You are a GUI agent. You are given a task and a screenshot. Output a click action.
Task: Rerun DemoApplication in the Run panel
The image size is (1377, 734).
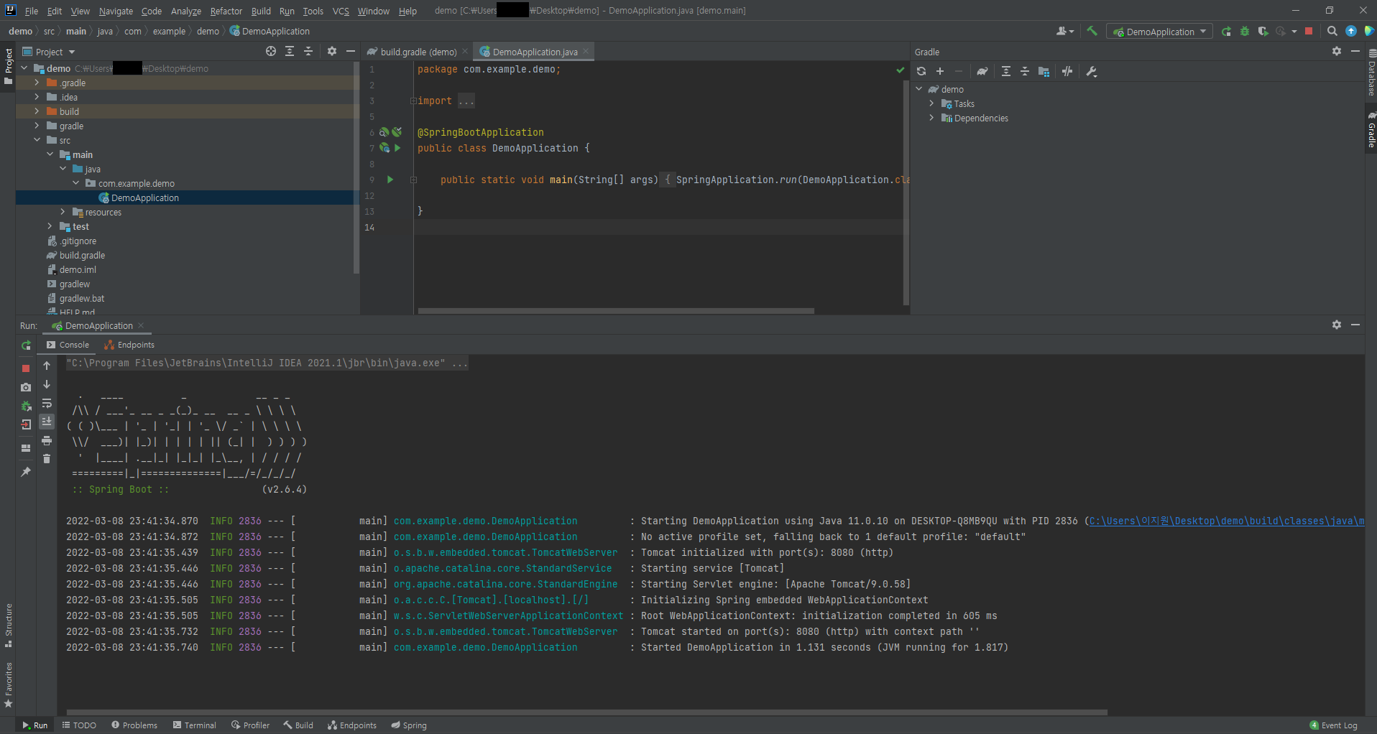pos(26,345)
